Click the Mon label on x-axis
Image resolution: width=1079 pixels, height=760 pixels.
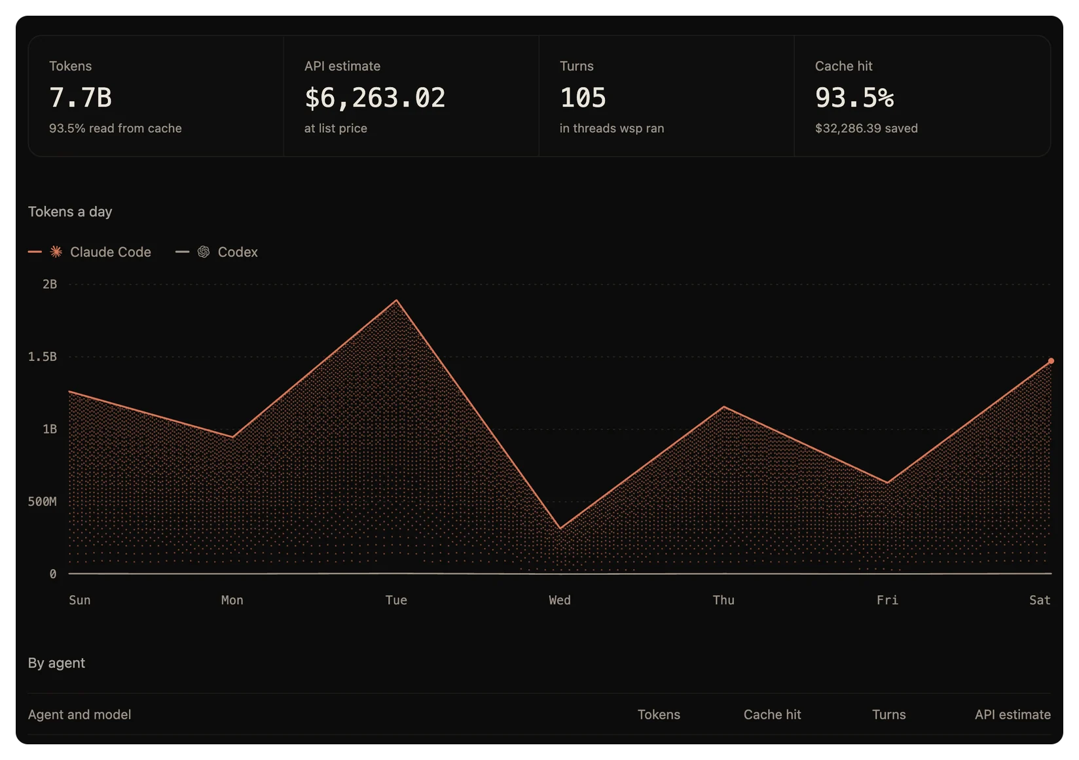coord(232,600)
